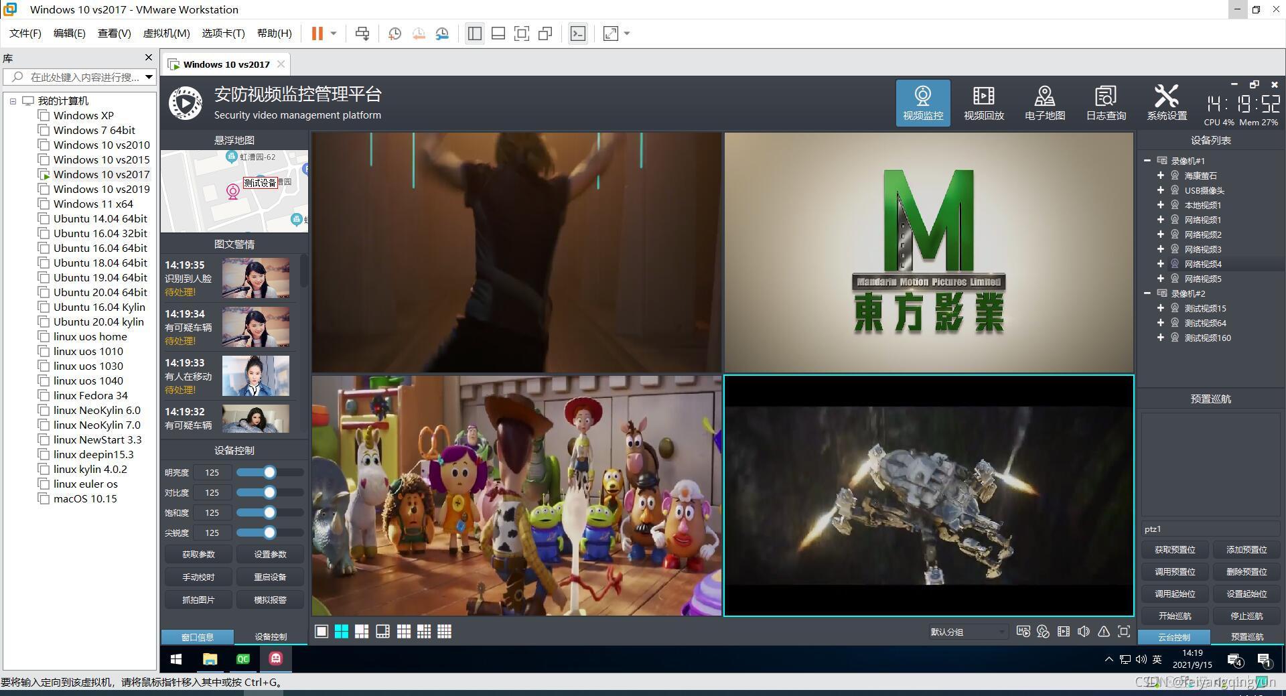This screenshot has height=696, width=1286.
Task: Open the Windows Start menu in the VM
Action: tap(176, 659)
